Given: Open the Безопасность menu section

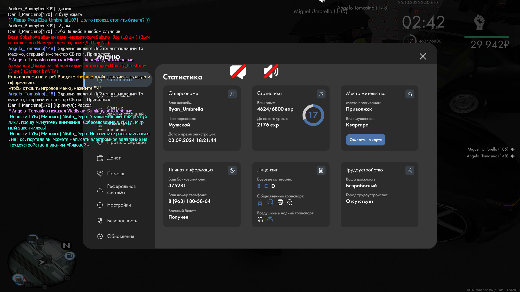Looking at the screenshot, I should [x=122, y=221].
